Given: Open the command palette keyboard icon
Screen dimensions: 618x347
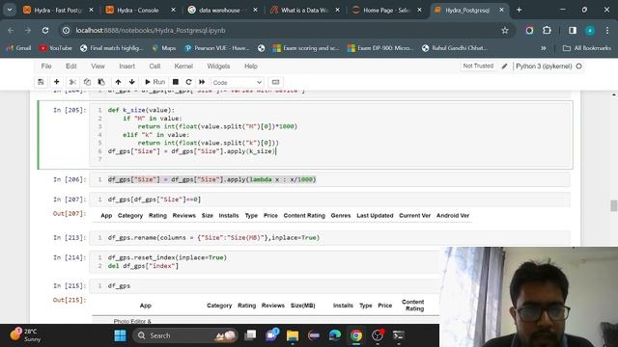Looking at the screenshot, I should (x=275, y=82).
